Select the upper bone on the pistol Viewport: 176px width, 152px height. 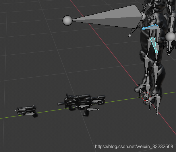(21, 109)
